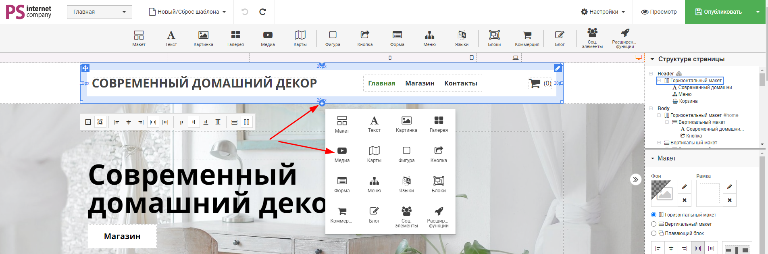The width and height of the screenshot is (768, 254).
Task: Toggle vertical stacked layout in floating toolbar
Action: pyautogui.click(x=234, y=122)
